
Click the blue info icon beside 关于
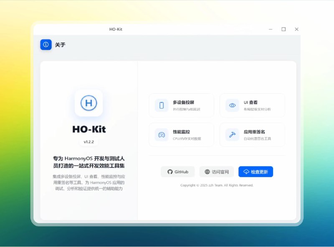(46, 45)
